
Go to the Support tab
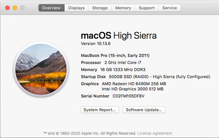147,8
